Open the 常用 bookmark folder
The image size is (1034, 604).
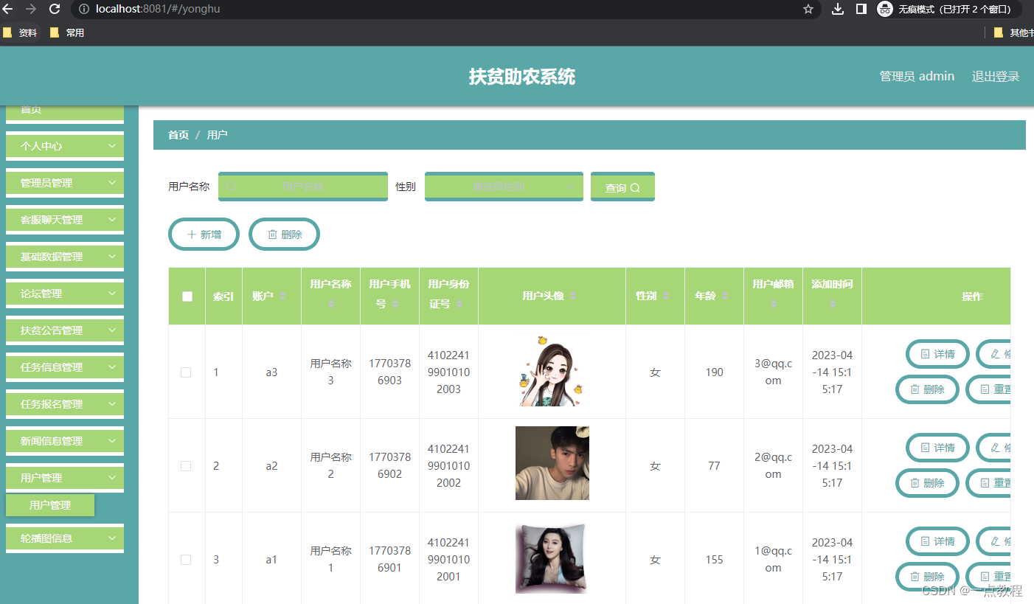tap(67, 32)
